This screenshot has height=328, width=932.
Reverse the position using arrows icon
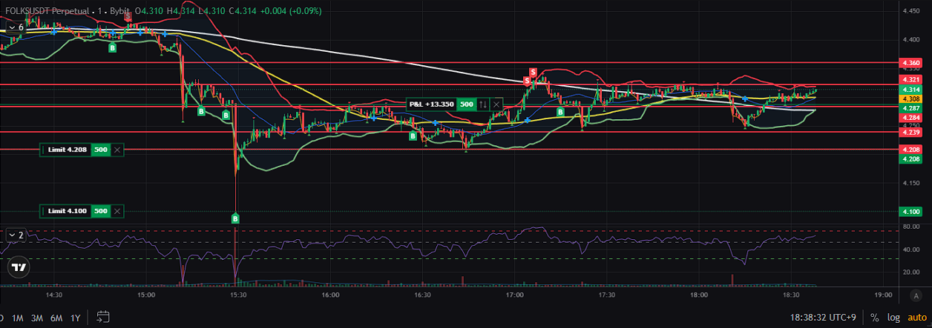pos(483,104)
